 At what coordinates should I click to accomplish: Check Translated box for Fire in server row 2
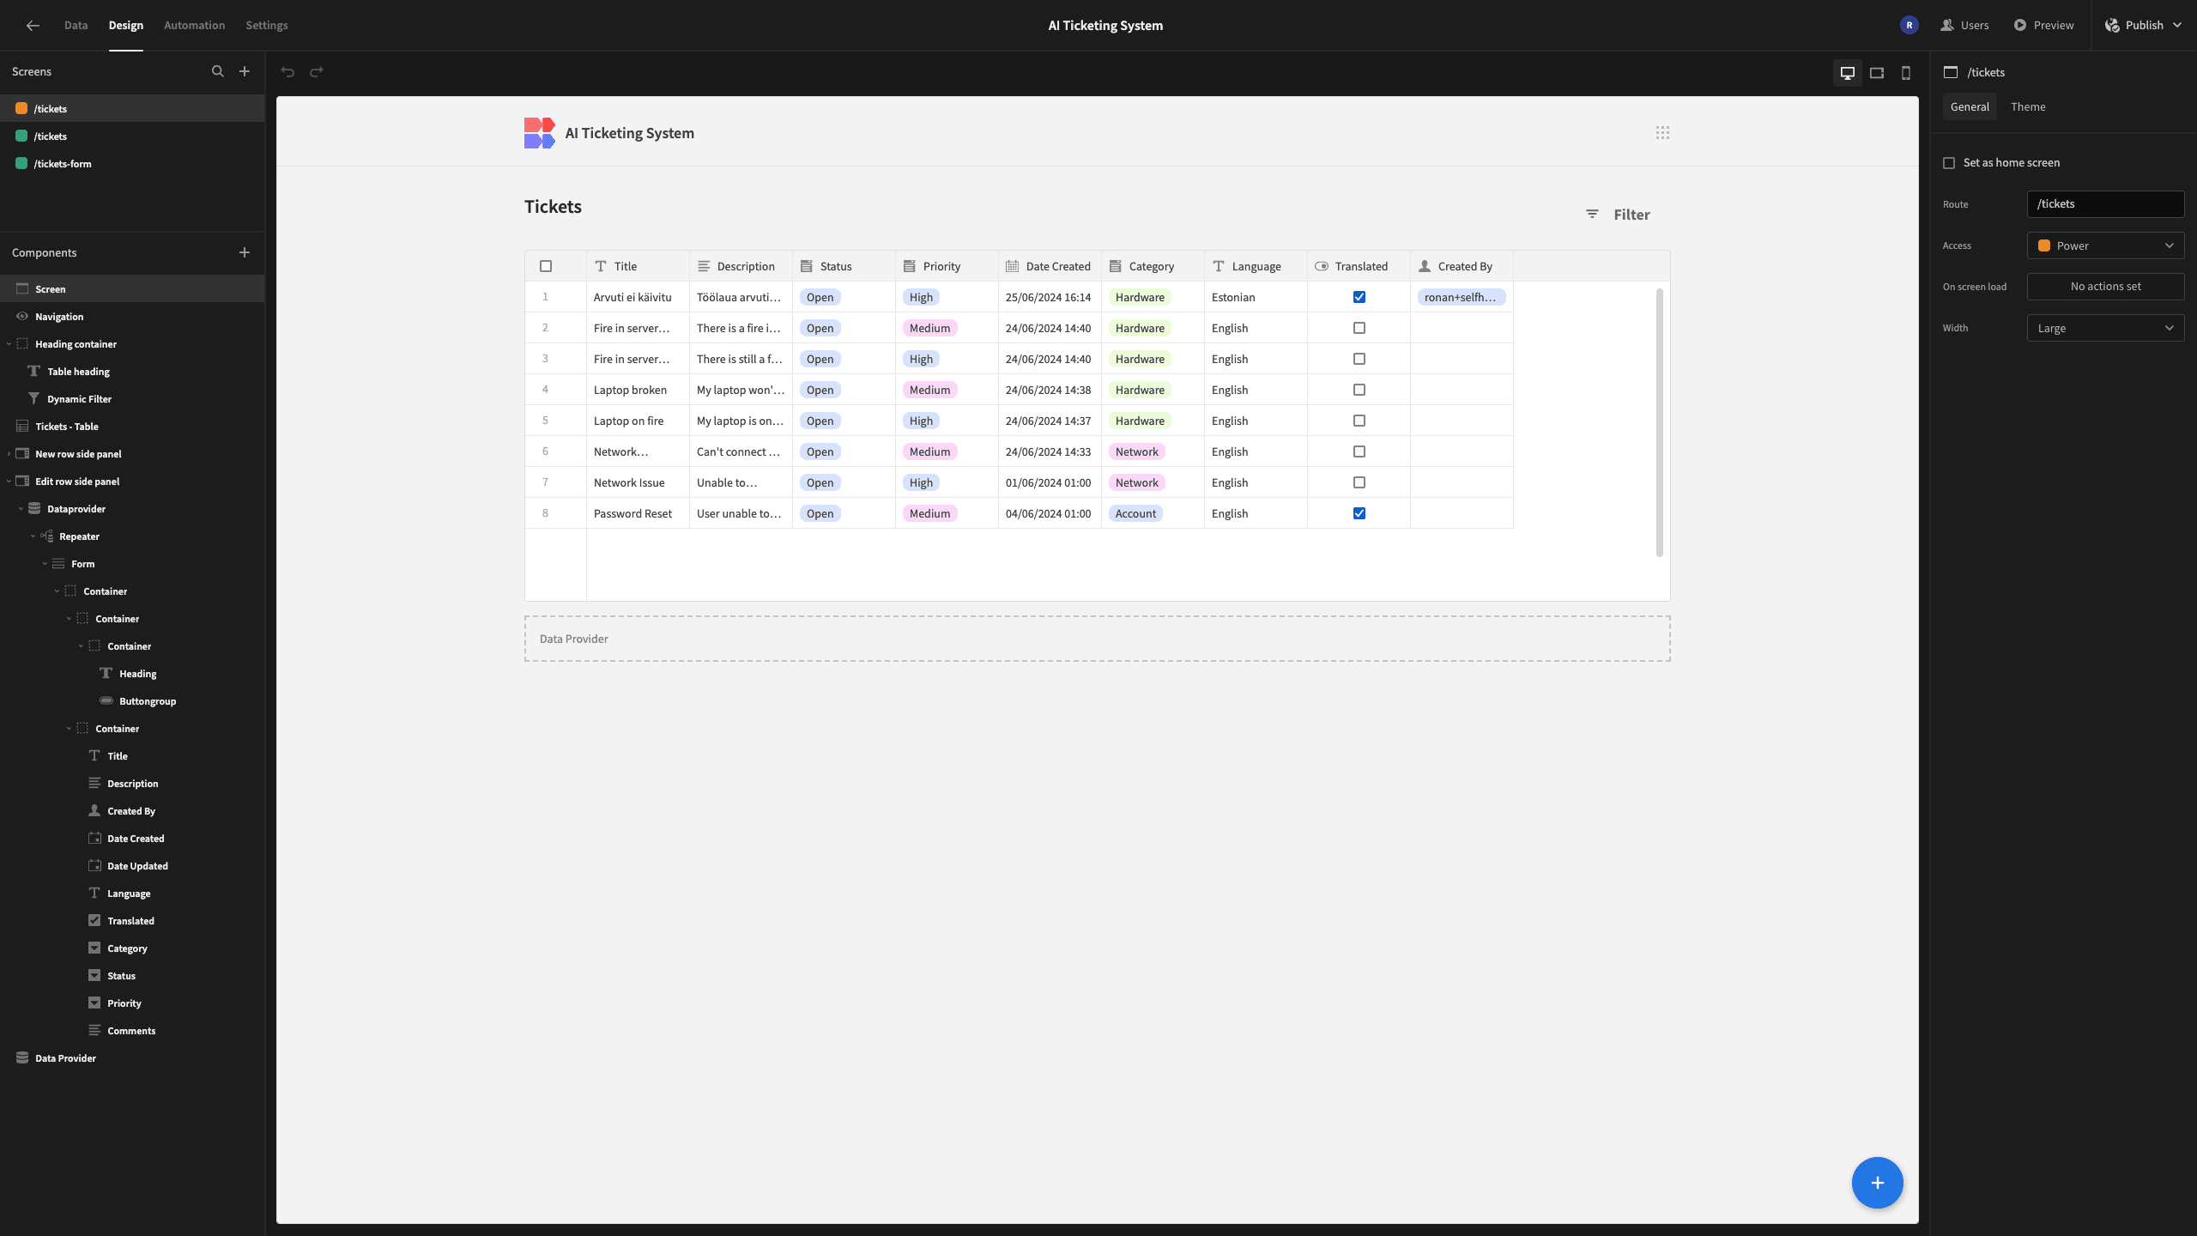click(1359, 328)
